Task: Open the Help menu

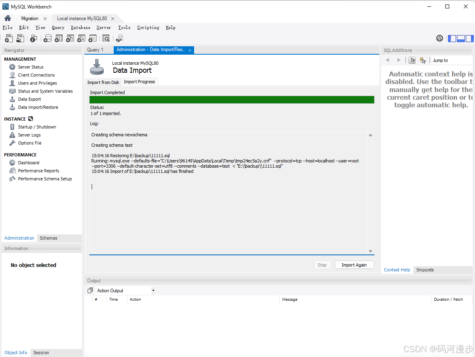Action: pyautogui.click(x=170, y=28)
